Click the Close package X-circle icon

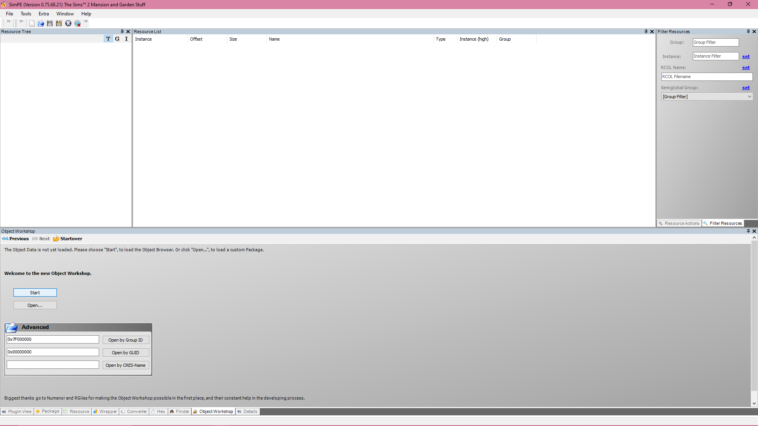tap(68, 24)
